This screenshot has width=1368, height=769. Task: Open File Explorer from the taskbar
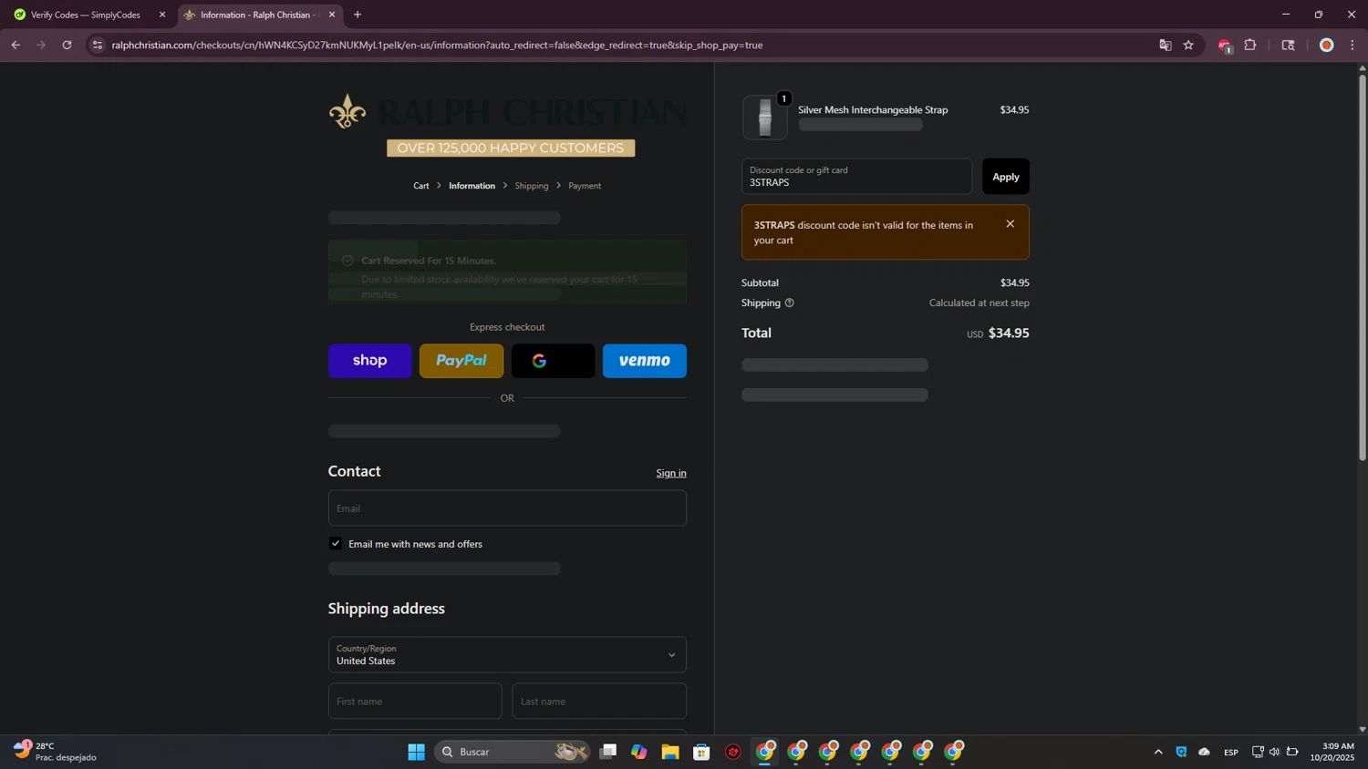[x=670, y=752]
